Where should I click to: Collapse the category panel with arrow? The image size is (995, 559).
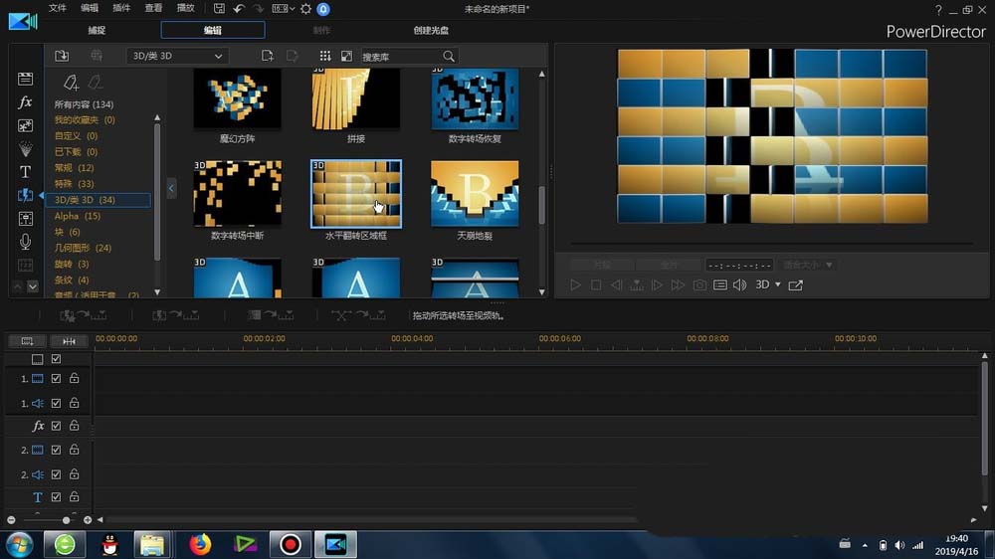pos(171,188)
